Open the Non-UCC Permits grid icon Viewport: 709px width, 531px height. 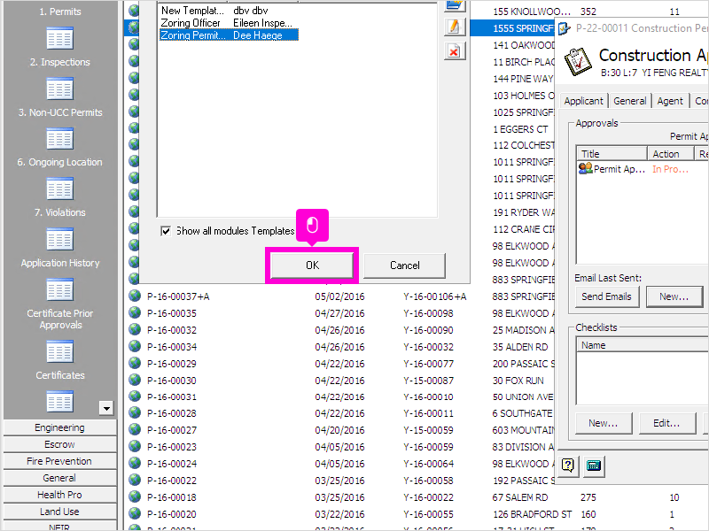59,139
